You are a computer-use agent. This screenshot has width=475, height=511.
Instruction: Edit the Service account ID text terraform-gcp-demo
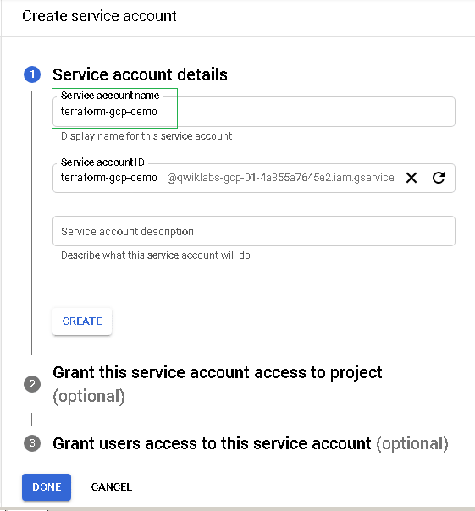click(x=109, y=178)
